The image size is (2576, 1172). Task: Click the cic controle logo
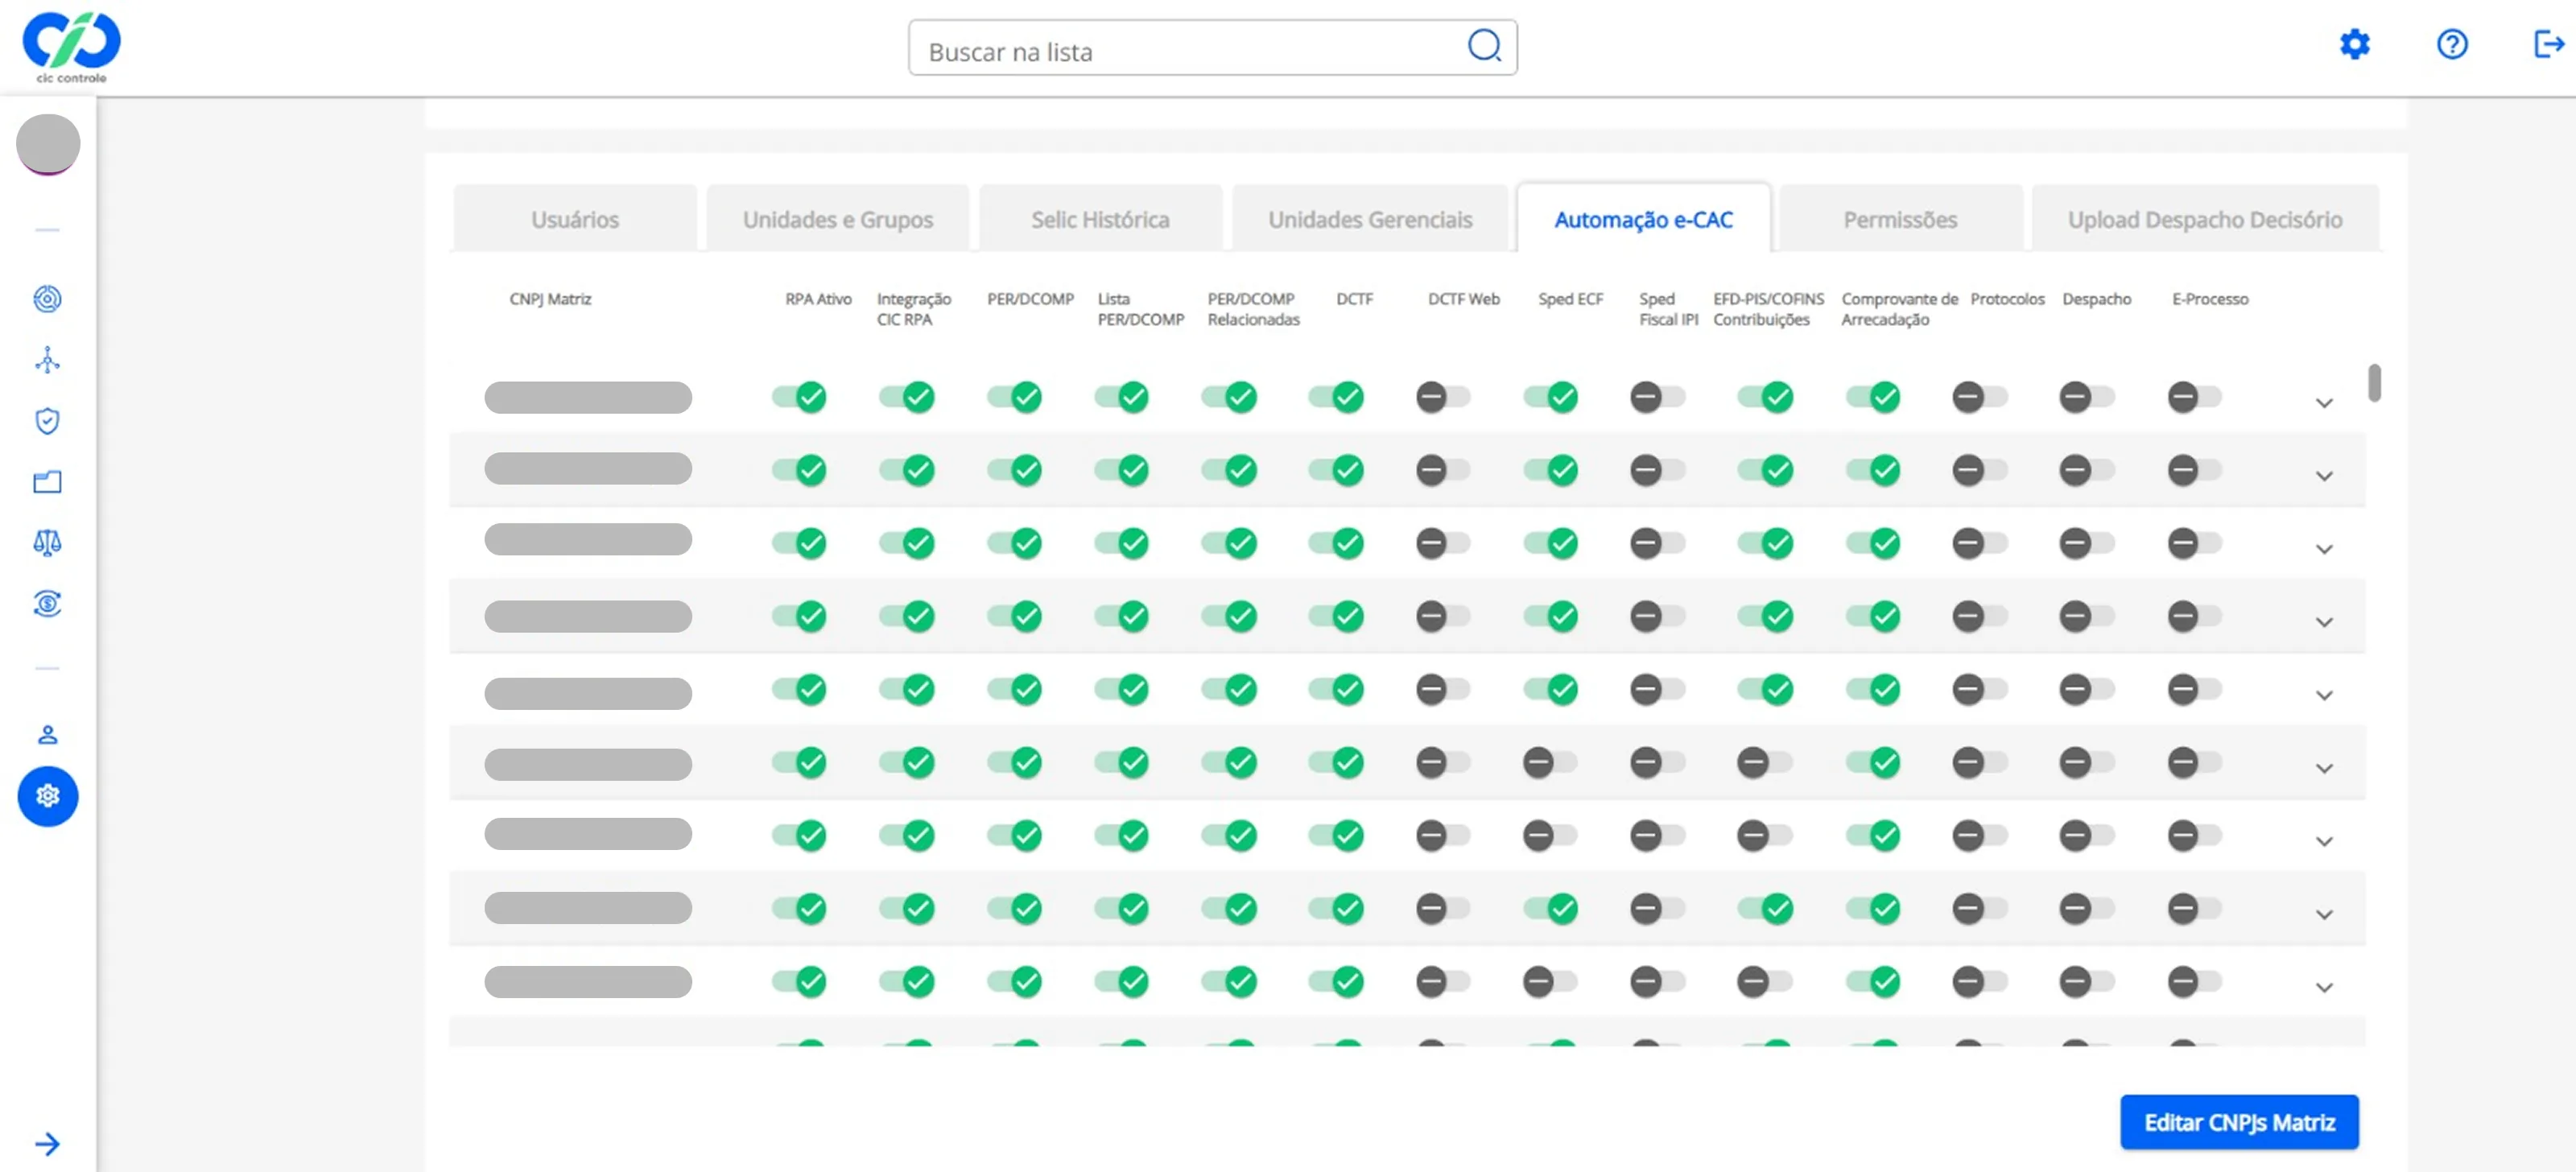(71, 47)
